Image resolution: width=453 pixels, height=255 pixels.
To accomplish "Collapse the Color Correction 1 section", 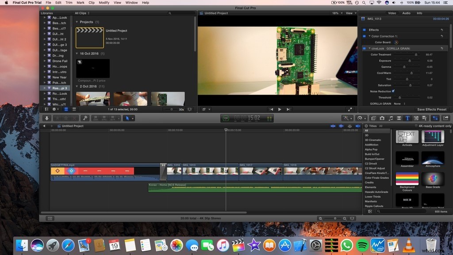I will pos(370,36).
